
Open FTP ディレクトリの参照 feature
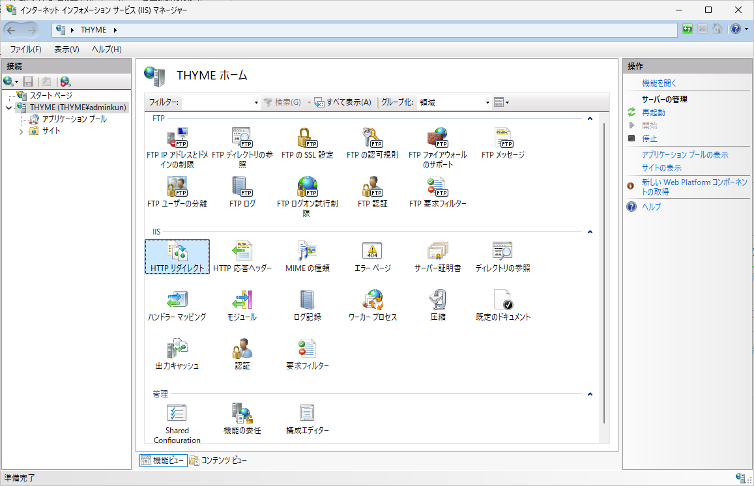pyautogui.click(x=242, y=148)
